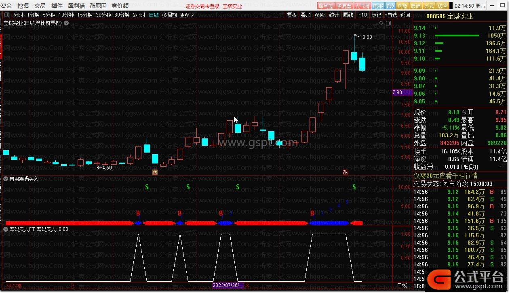Open the 电报 news button
This screenshot has height=293, width=510.
point(378,6)
